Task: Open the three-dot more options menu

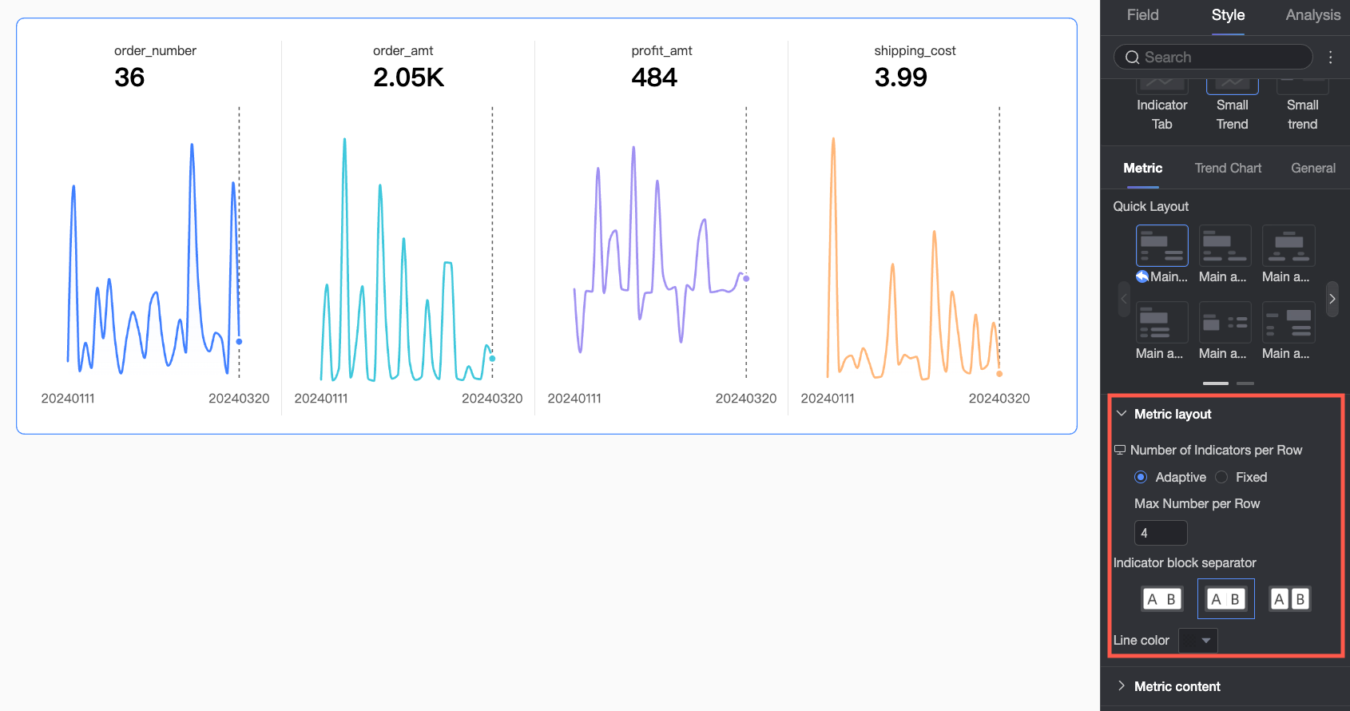Action: pyautogui.click(x=1330, y=57)
